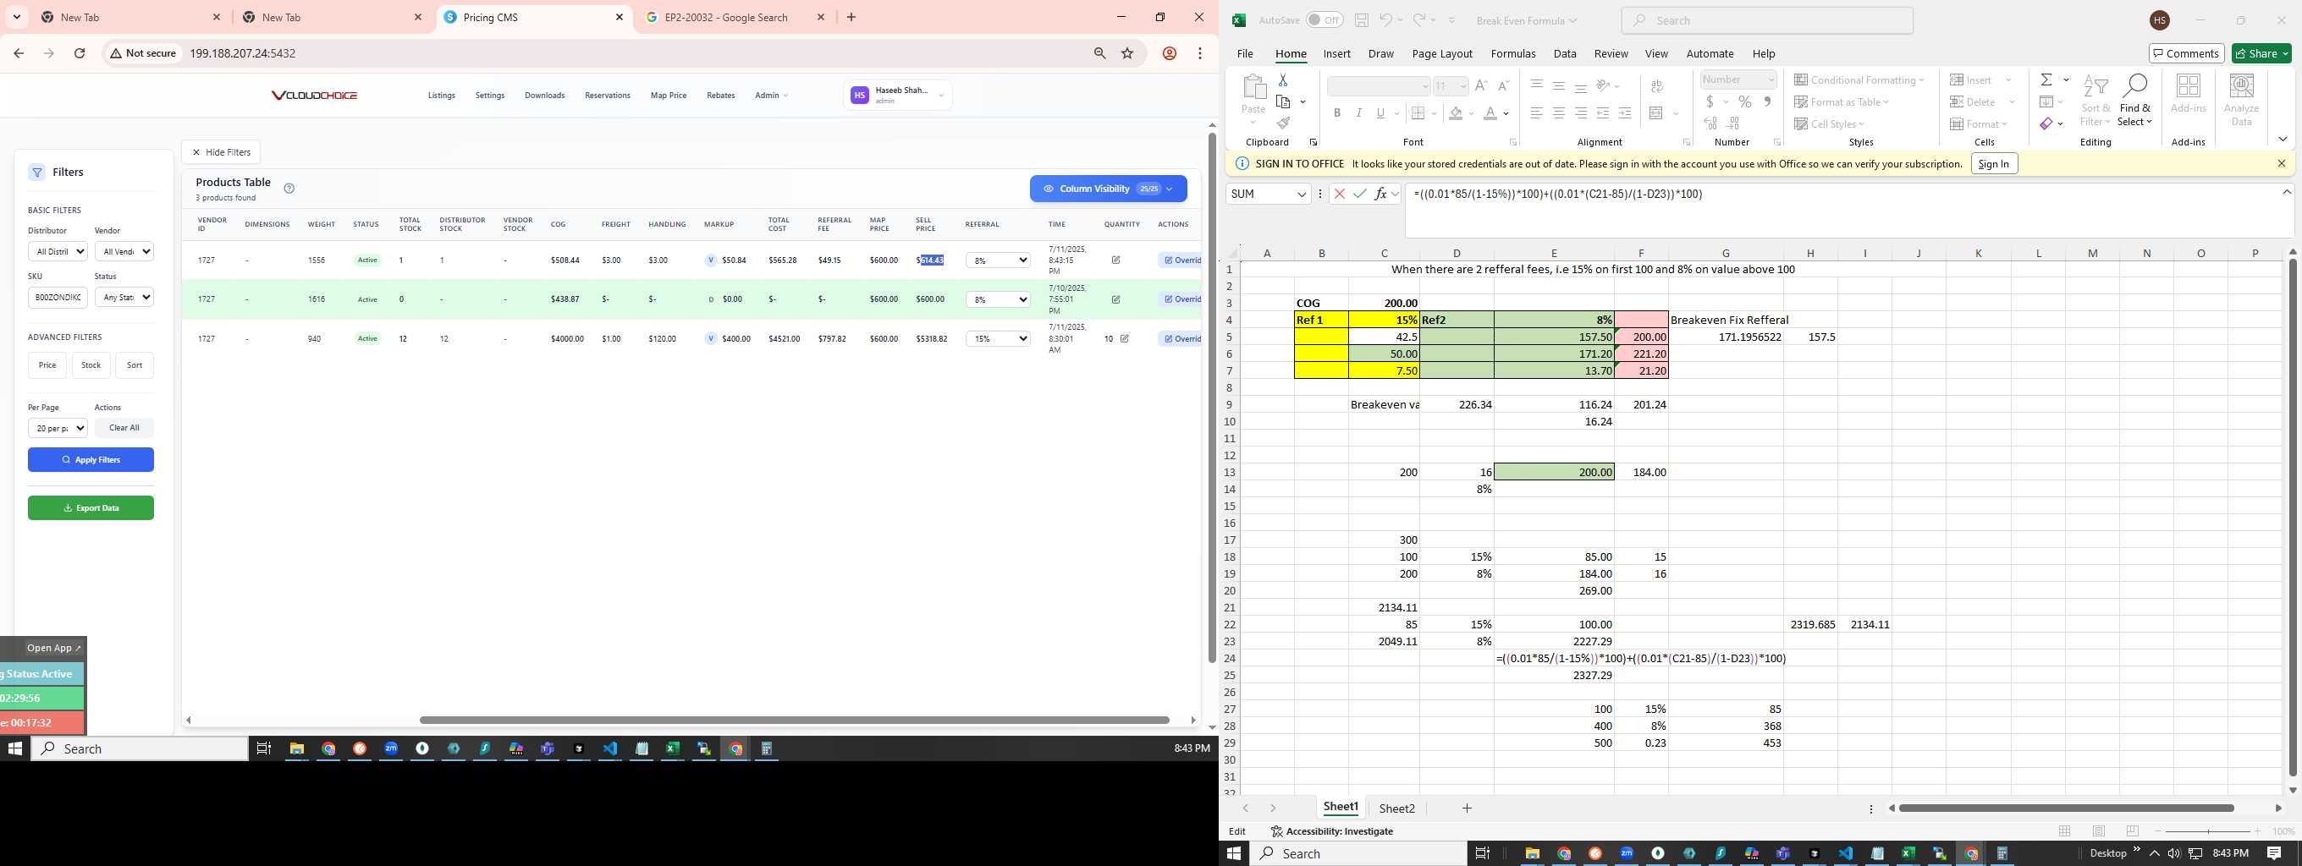The width and height of the screenshot is (2302, 866).
Task: Open the Insert tab in Excel
Action: click(1336, 53)
